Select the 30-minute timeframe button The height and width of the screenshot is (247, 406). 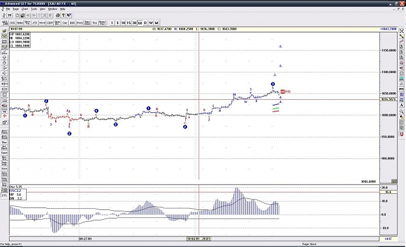(x=134, y=23)
